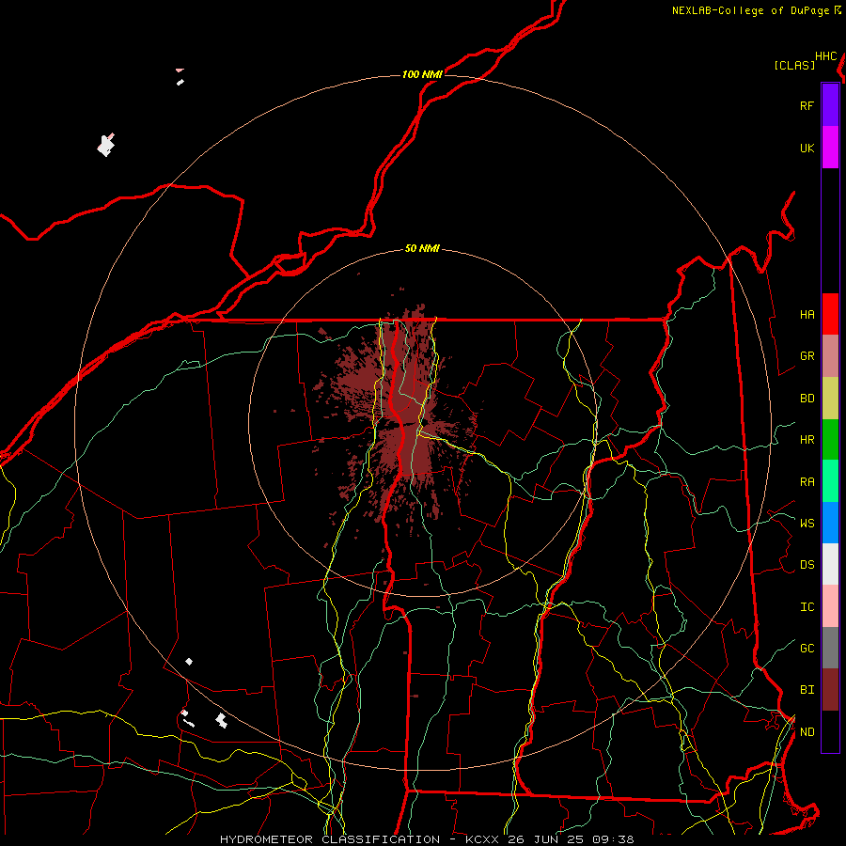Click the BI legend label
Viewport: 846px width, 846px height.
[x=807, y=690]
